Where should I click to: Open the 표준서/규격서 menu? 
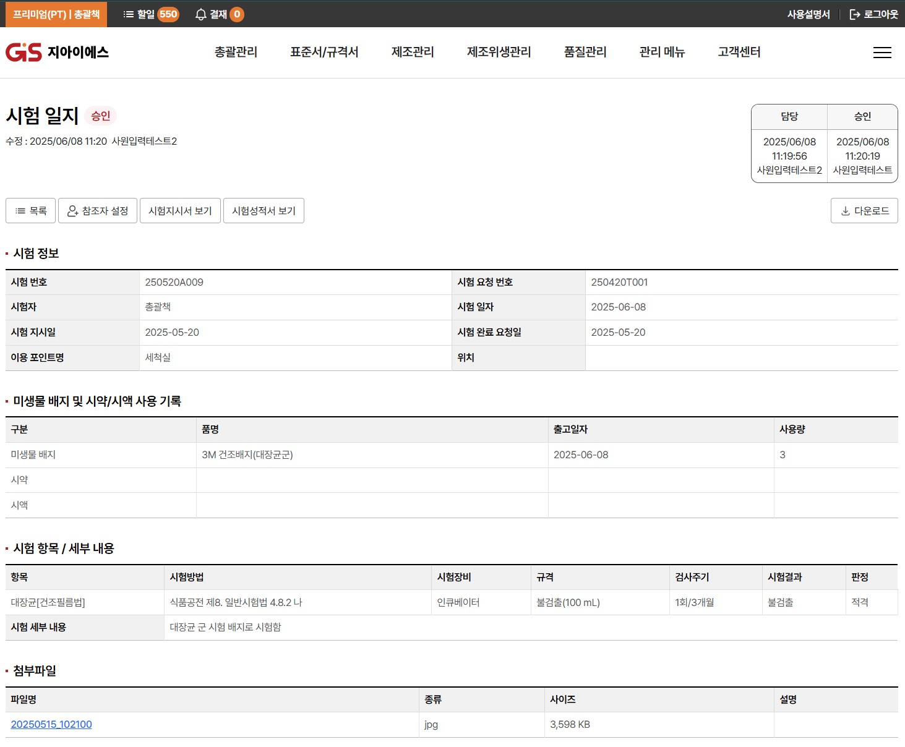click(324, 52)
